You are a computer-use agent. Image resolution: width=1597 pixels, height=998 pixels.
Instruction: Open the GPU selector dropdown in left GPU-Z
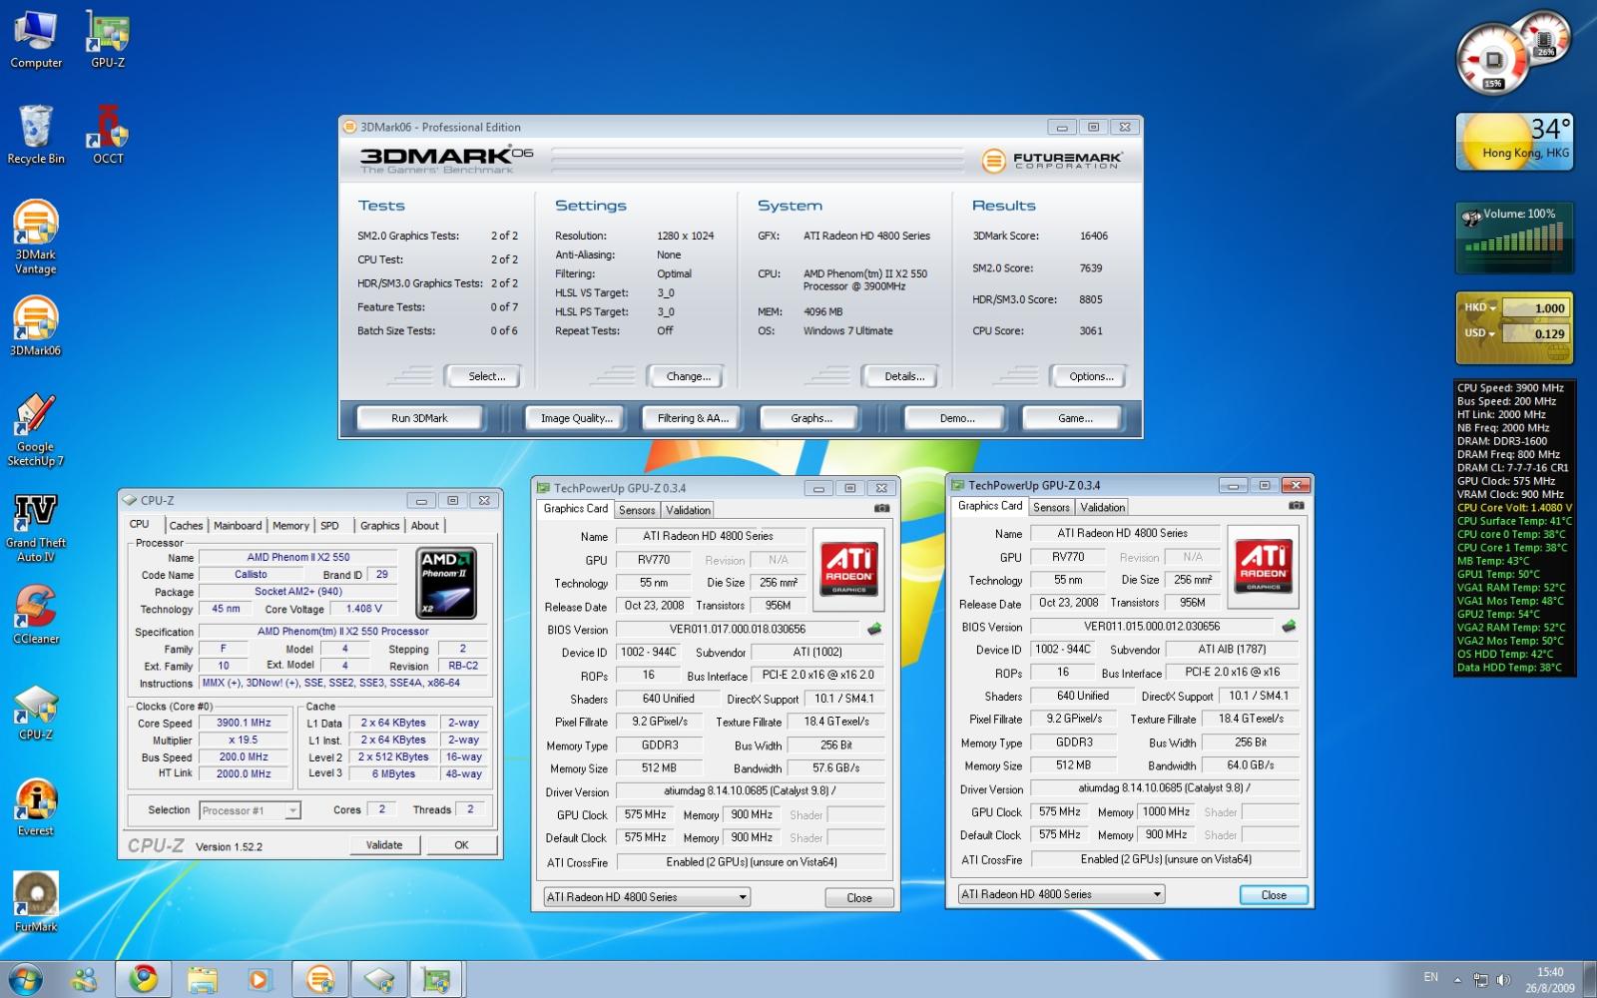(x=646, y=897)
